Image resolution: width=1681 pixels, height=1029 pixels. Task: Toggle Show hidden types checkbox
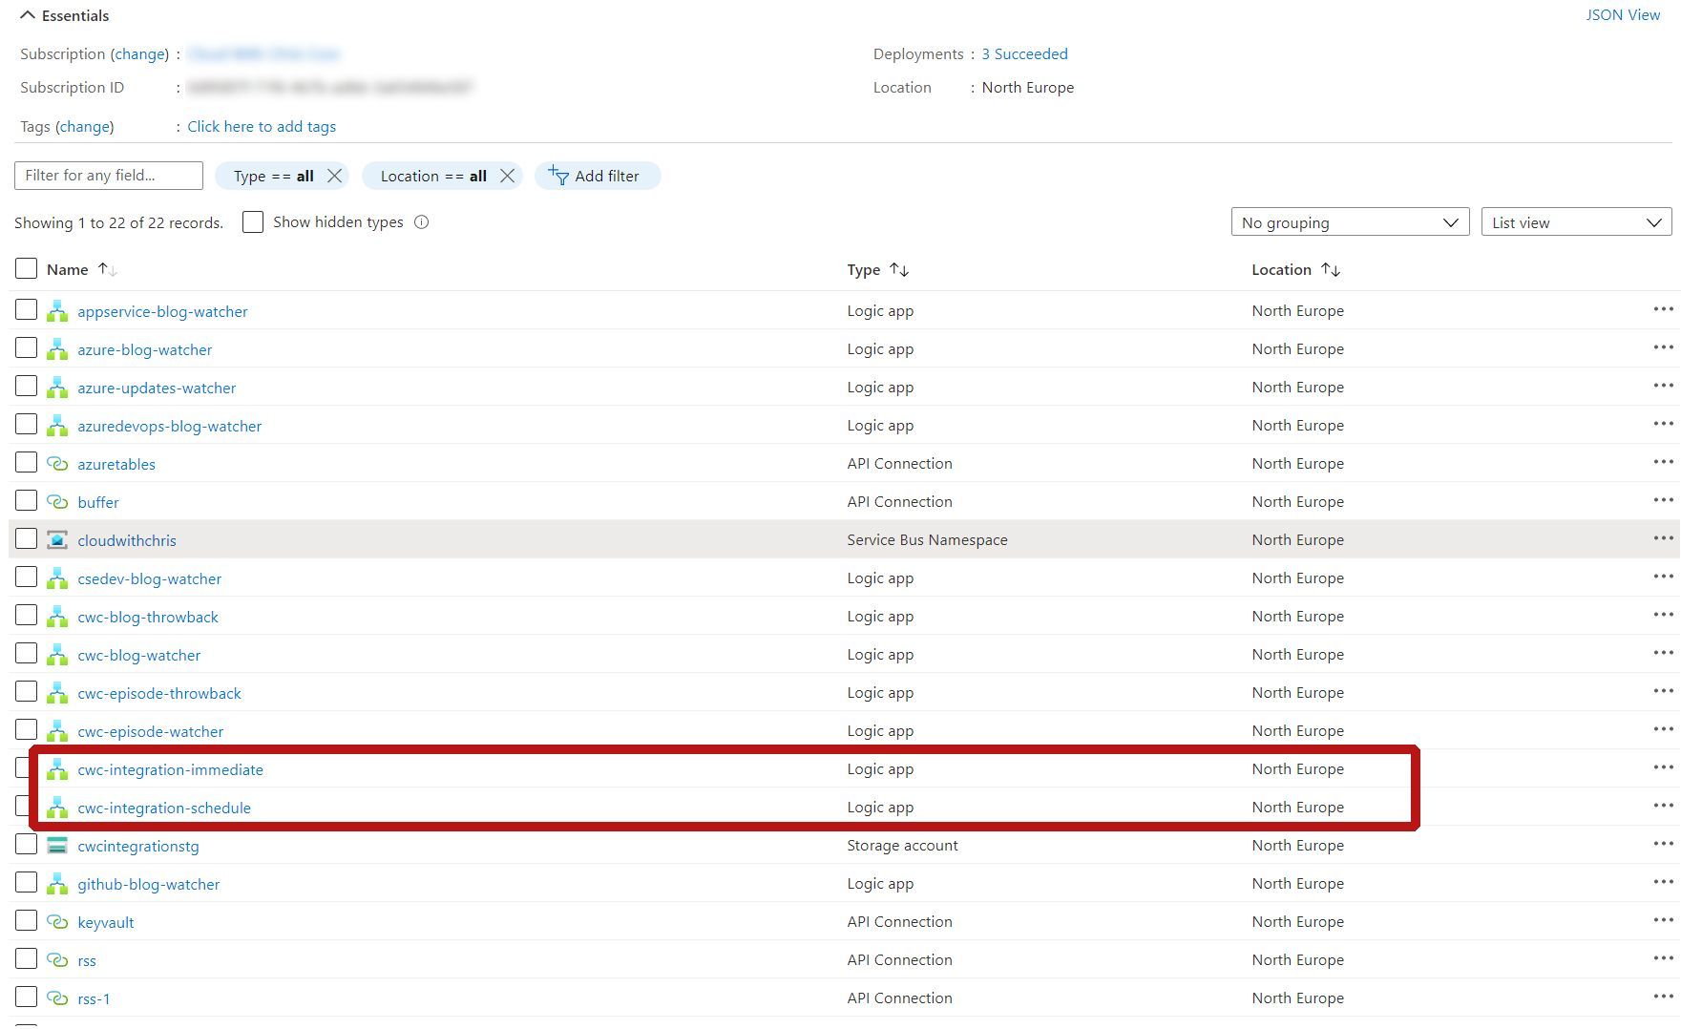(x=253, y=222)
